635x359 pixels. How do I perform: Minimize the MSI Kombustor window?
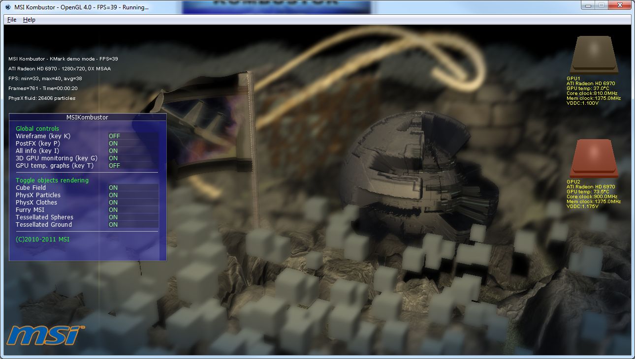588,5
